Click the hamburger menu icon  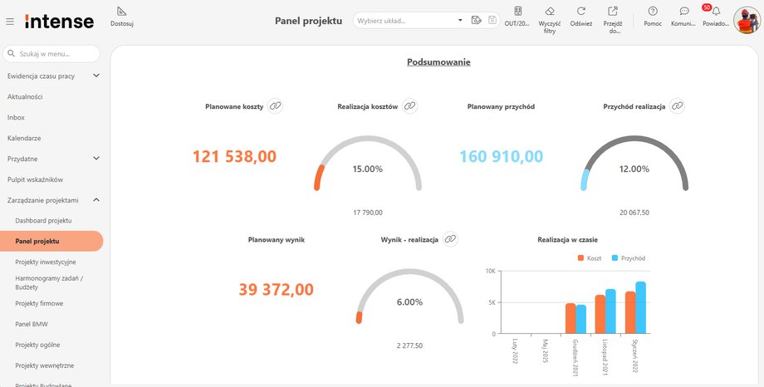[10, 21]
